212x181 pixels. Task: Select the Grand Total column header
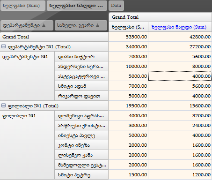160,17
